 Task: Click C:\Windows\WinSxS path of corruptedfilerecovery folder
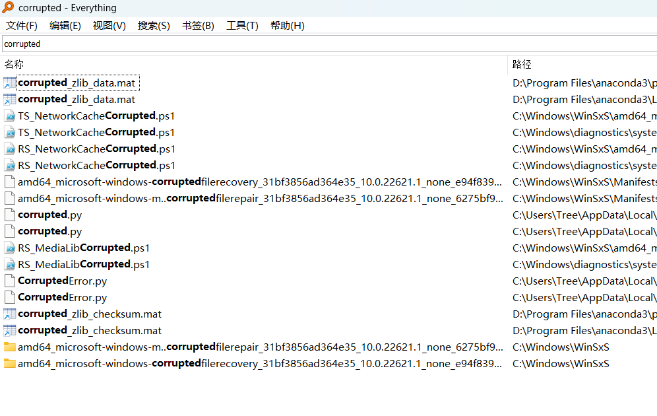click(561, 364)
